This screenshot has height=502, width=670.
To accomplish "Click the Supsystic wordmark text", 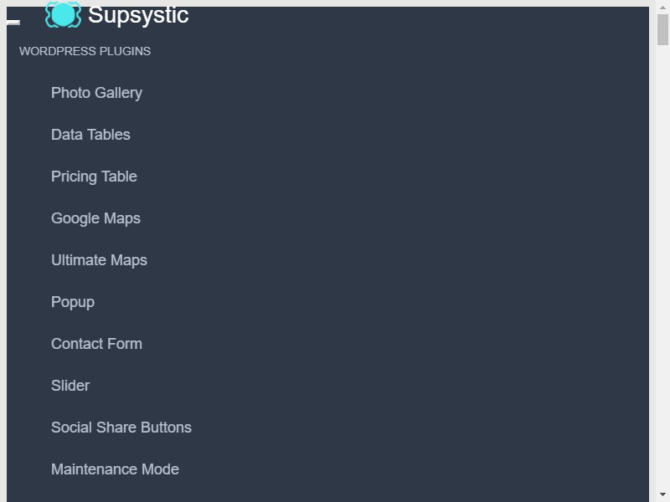I will (x=138, y=15).
